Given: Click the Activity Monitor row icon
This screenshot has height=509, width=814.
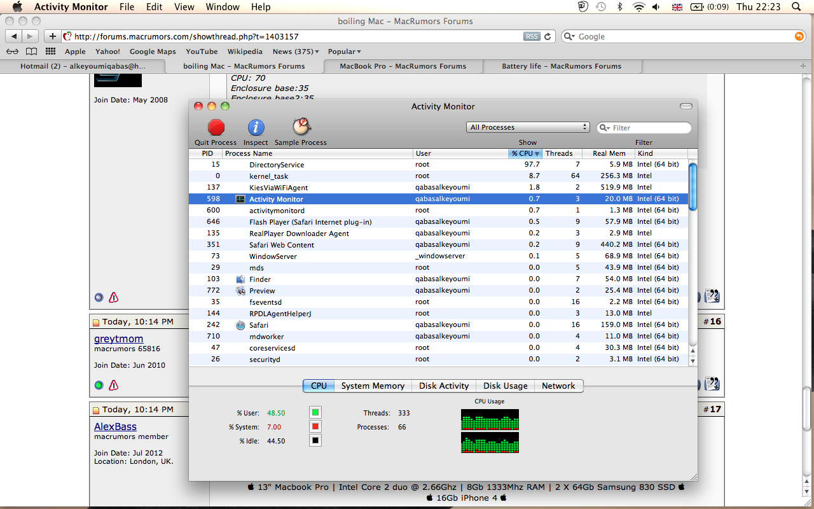Looking at the screenshot, I should [240, 199].
